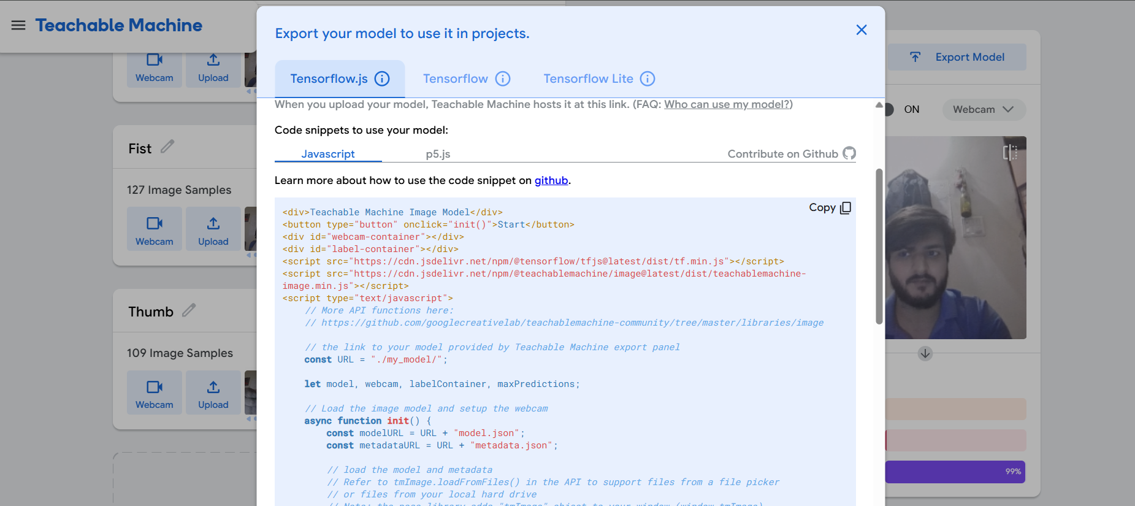Viewport: 1135px width, 506px height.
Task: Select the Tensorflow.js export tab
Action: coord(340,79)
